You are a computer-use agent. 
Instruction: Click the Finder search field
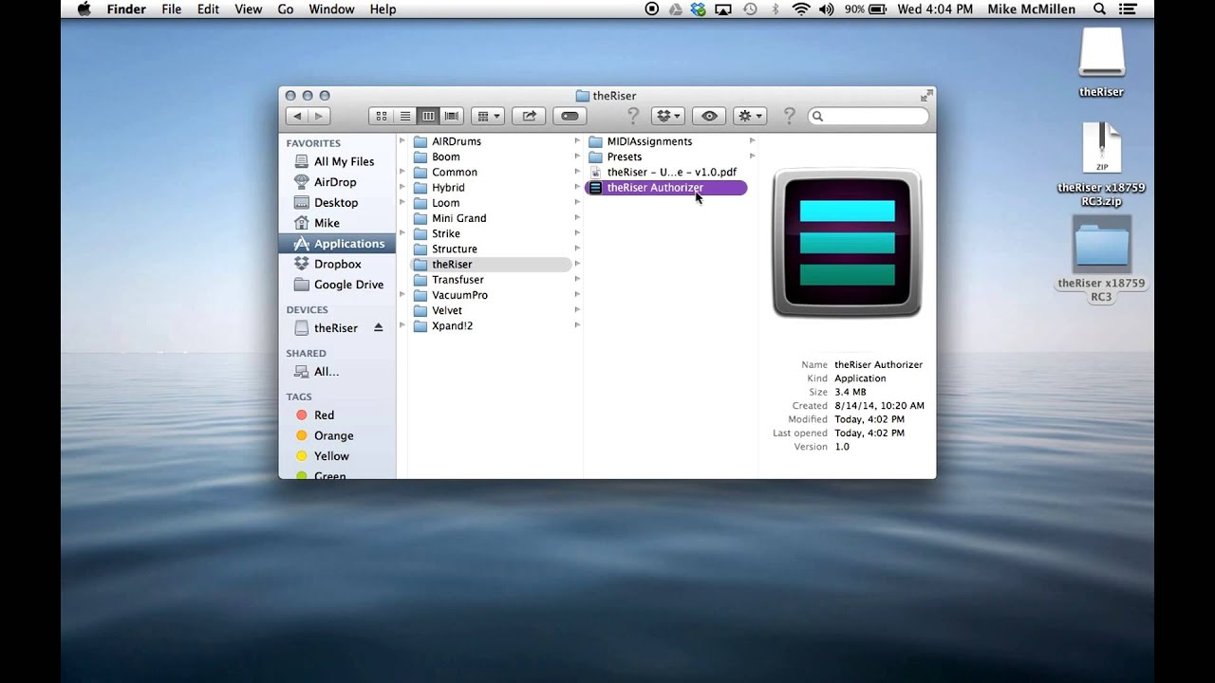pos(869,116)
